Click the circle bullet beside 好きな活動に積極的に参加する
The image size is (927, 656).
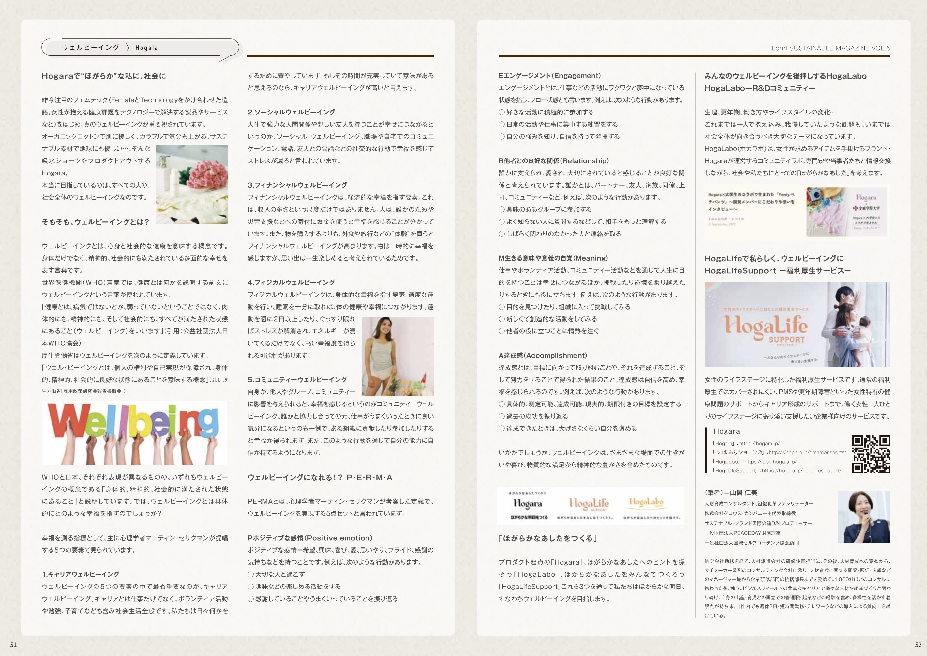[x=501, y=112]
